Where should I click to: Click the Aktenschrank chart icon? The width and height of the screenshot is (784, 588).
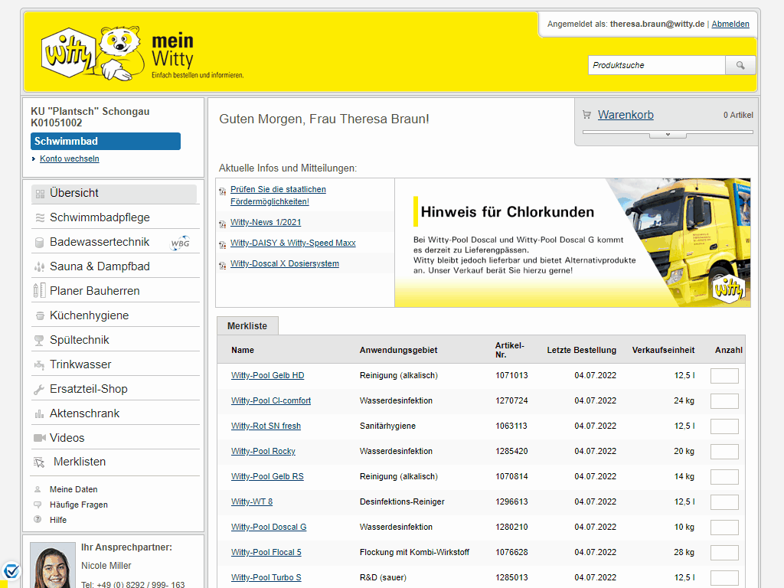(39, 414)
